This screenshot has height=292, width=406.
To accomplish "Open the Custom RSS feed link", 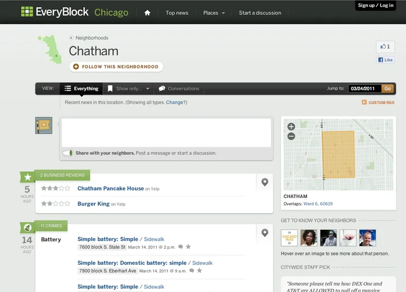I will (378, 103).
